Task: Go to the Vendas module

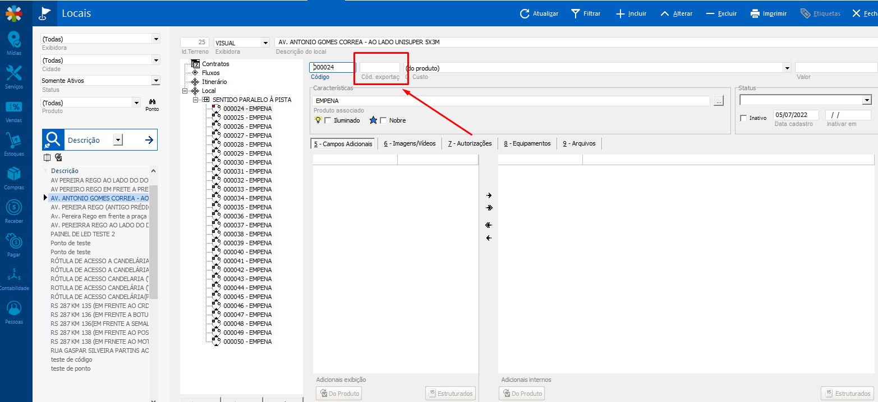Action: tap(14, 111)
